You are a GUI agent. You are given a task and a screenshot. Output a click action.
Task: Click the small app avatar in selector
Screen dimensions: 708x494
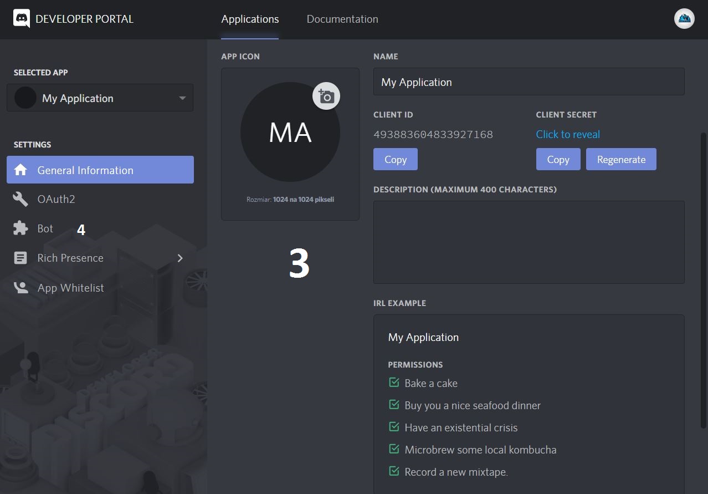[x=25, y=98]
